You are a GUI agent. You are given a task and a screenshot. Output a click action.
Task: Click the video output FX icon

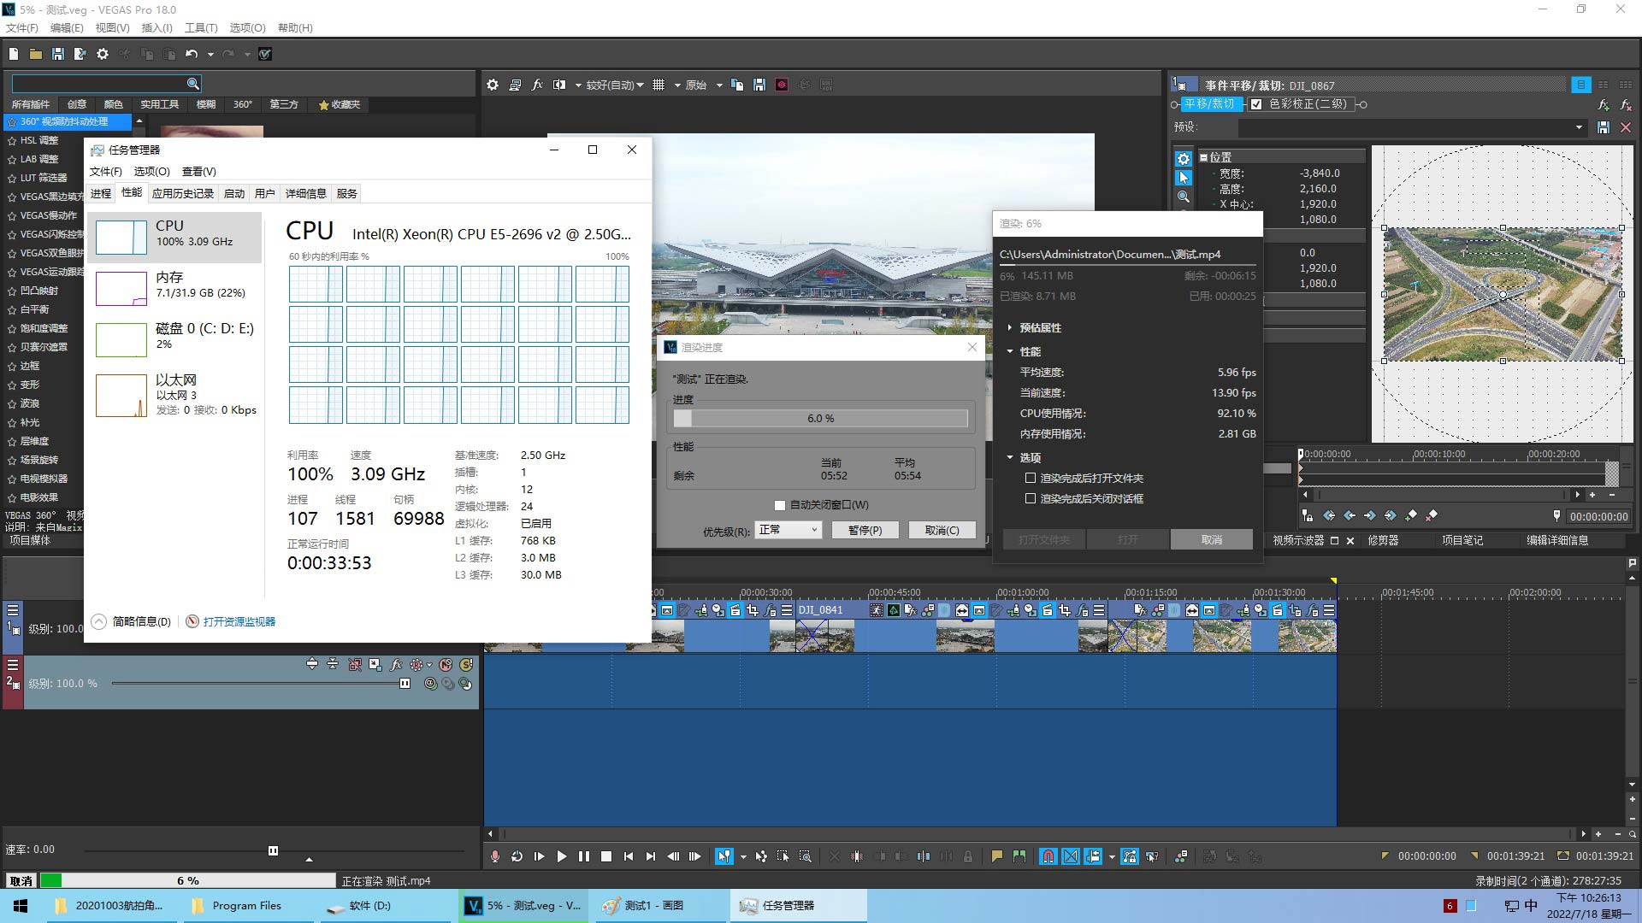[537, 85]
